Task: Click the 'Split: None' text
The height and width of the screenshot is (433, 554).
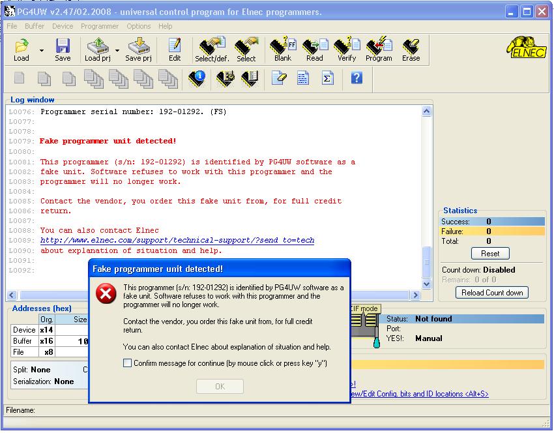Action: [x=32, y=370]
